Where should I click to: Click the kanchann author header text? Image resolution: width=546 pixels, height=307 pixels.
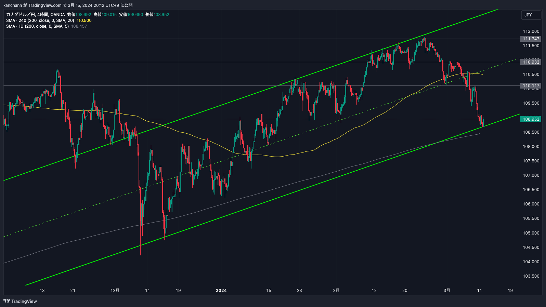[x=13, y=5]
